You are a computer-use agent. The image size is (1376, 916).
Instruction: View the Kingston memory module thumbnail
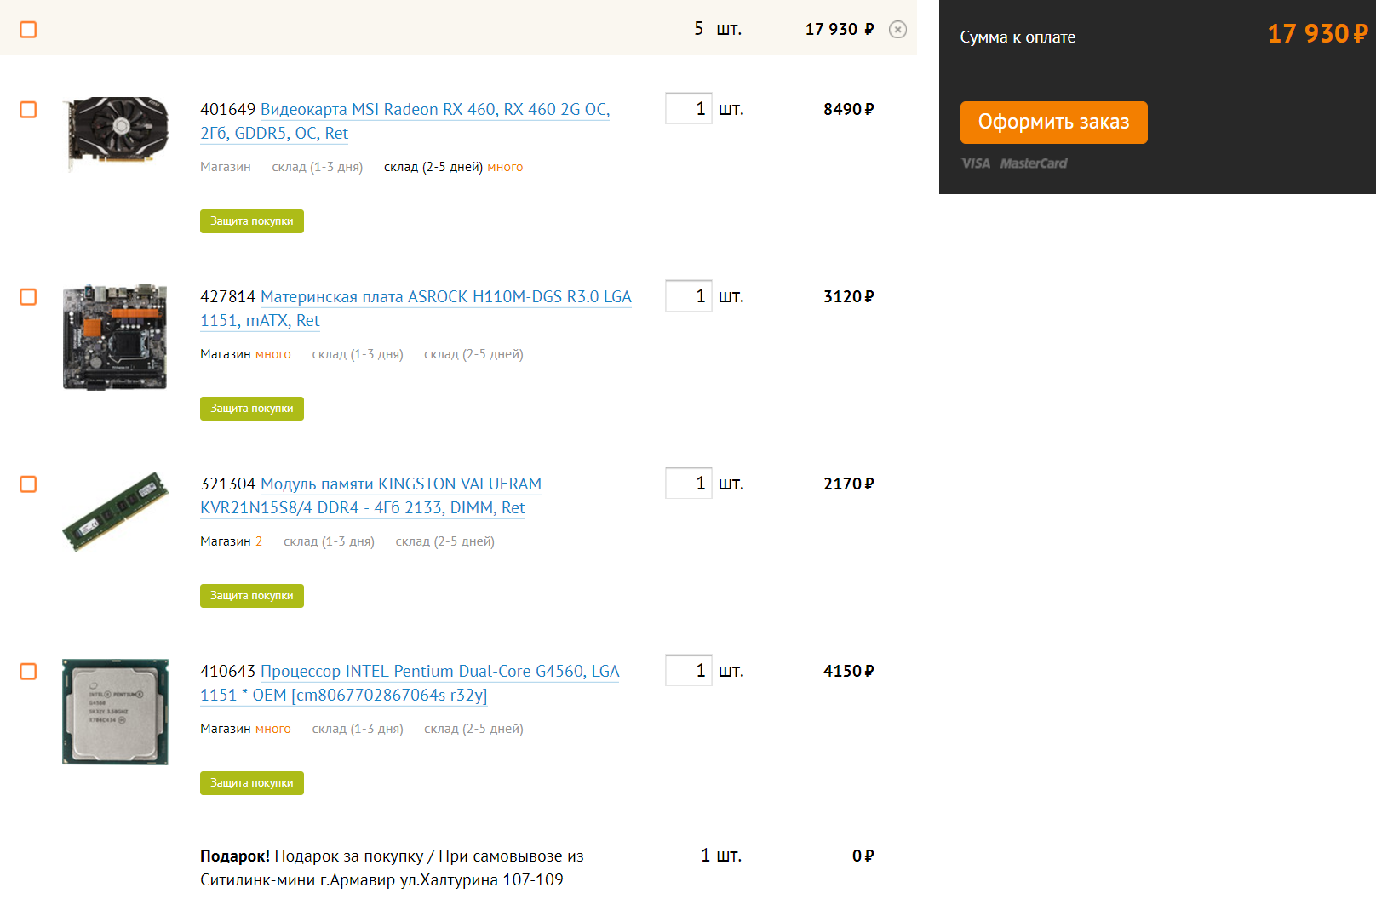pos(116,511)
